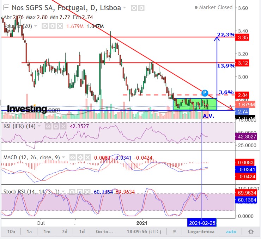
Task: Open chart properties gear in bottom bar
Action: [251, 231]
